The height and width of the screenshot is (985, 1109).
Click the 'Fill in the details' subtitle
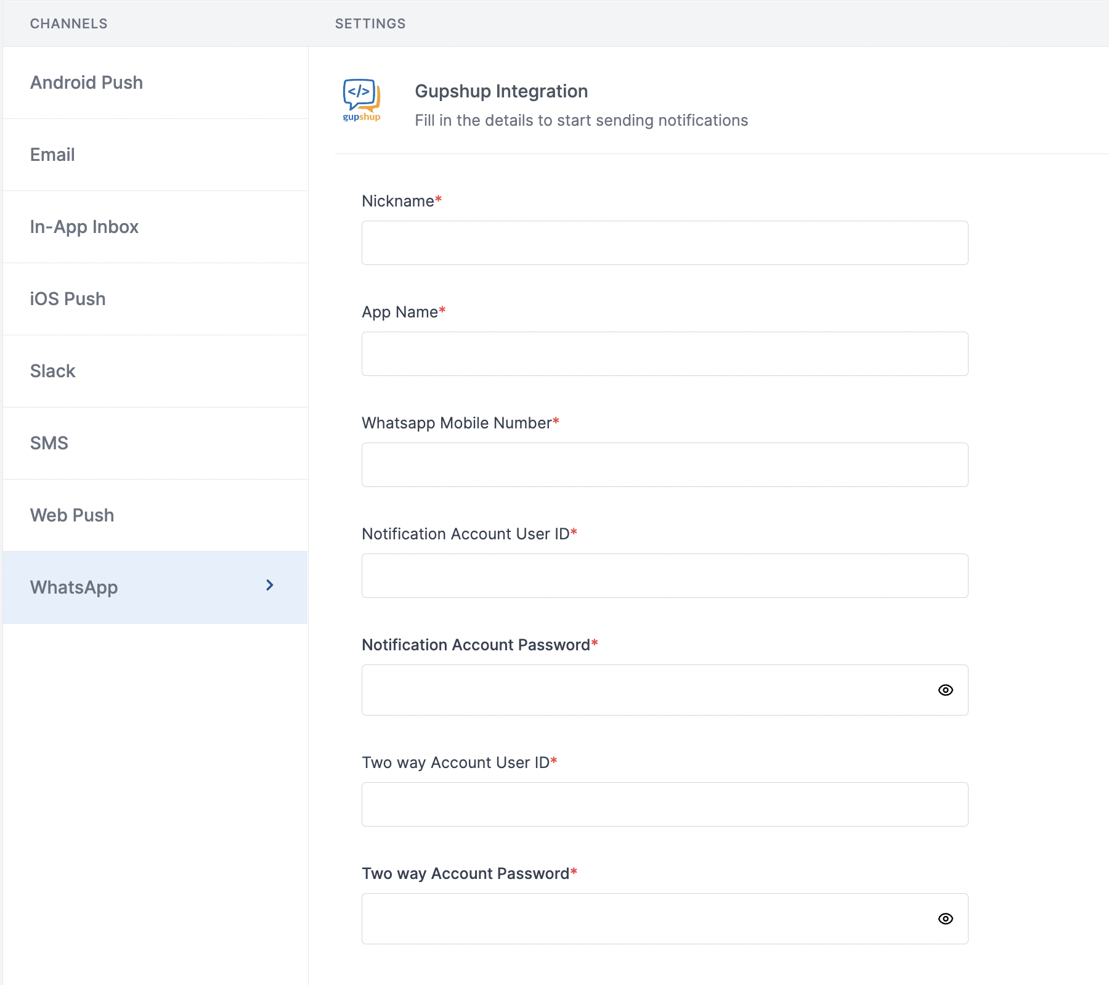tap(581, 120)
